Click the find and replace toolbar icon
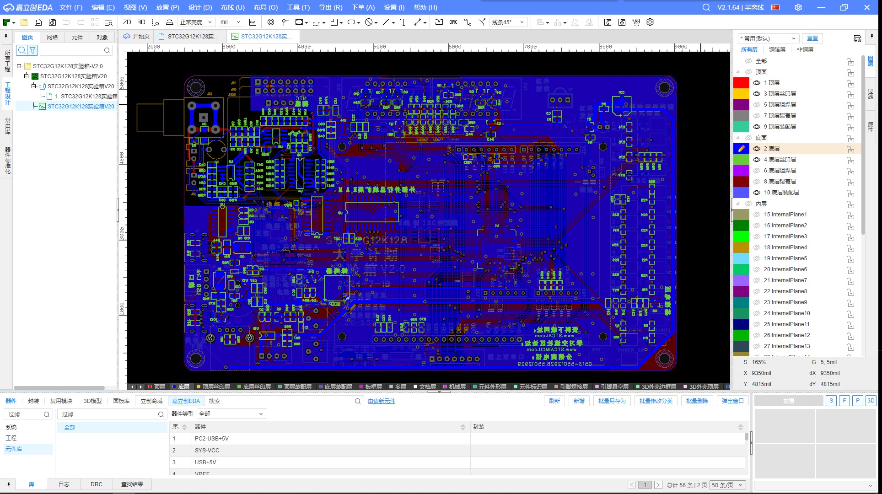 (x=109, y=22)
